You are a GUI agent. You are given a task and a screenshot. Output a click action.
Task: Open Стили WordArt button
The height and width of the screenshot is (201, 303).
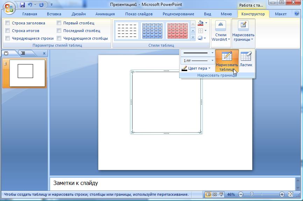221,31
